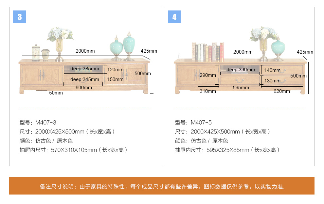Click the blue number 4 badge
This screenshot has width=324, height=204.
174,17
